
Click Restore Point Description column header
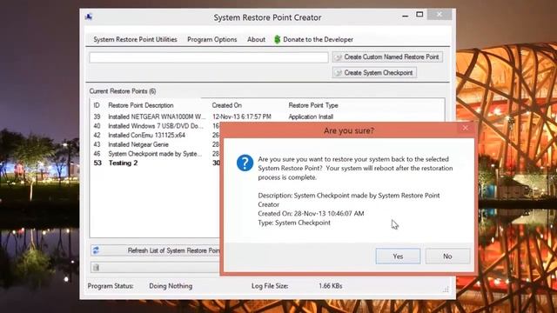[141, 105]
